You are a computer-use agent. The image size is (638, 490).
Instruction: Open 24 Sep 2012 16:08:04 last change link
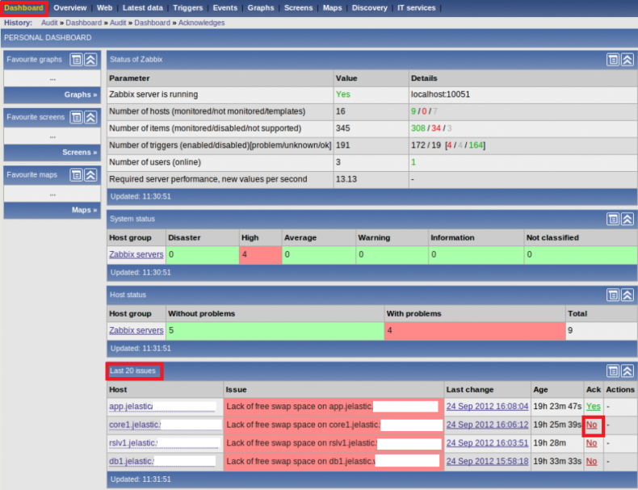[x=487, y=407]
